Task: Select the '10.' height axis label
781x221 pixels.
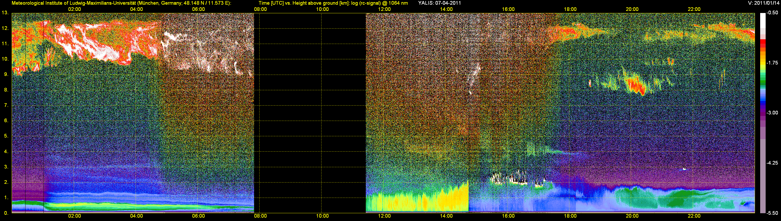Action: [5, 59]
